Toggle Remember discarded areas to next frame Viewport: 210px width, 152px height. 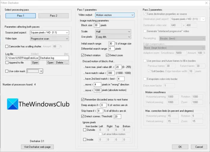click(82, 100)
